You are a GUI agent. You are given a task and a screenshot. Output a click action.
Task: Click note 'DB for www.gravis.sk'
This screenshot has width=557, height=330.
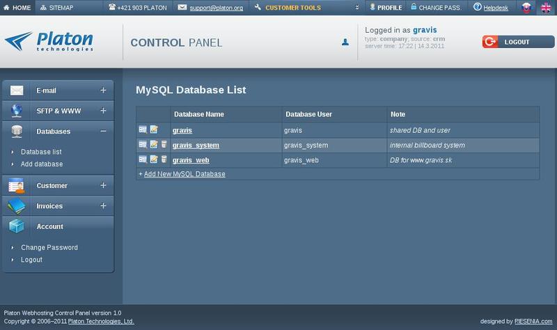[x=421, y=160]
